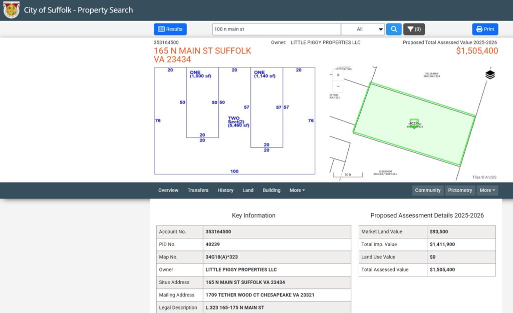Click Account No. value 353164500 in table
Image resolution: width=513 pixels, height=313 pixels.
(218, 231)
